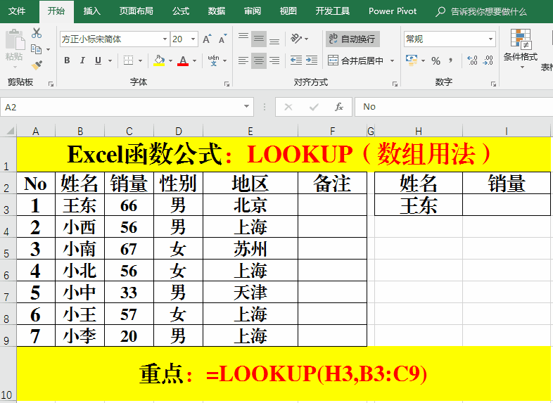Viewport: 553px width, 403px height.
Task: Toggle 自动换行 wrap text
Action: click(x=353, y=39)
